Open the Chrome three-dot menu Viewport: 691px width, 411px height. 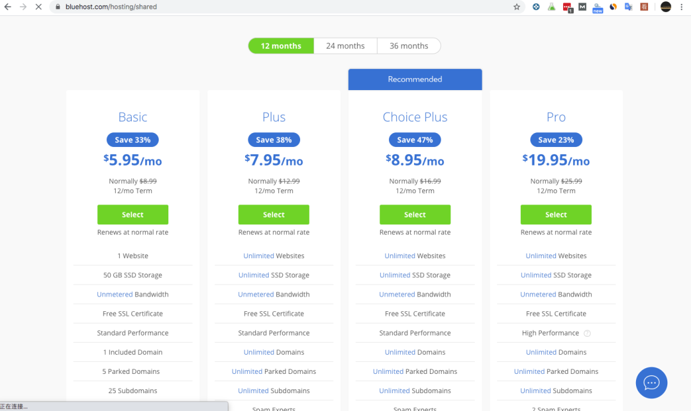coord(681,6)
